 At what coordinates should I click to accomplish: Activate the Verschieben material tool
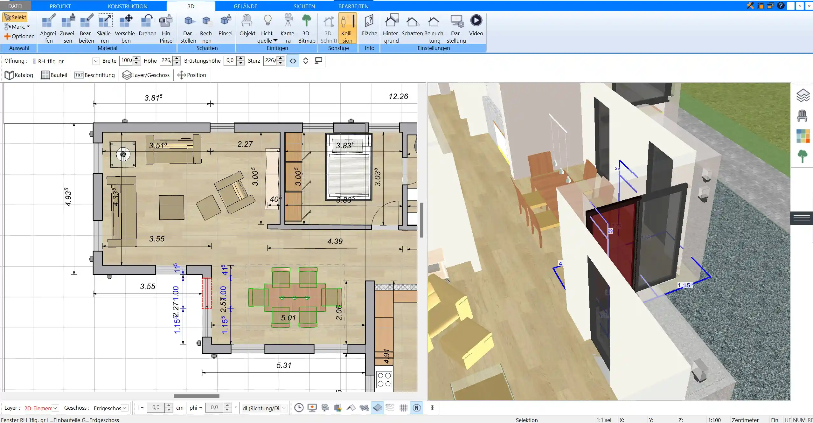point(126,29)
